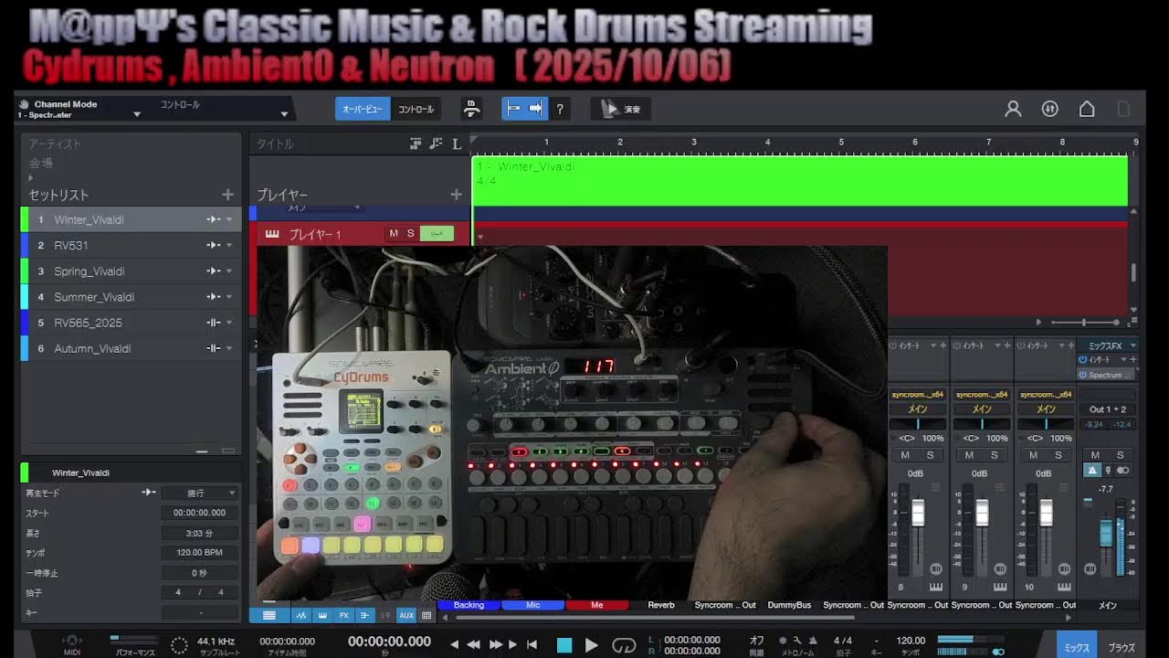Viewport: 1169px width, 658px height.
Task: Click the help question mark icon
Action: (x=560, y=109)
